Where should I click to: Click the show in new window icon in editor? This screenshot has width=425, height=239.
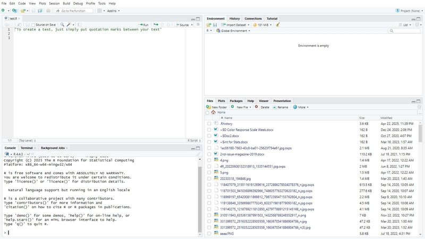20,24
